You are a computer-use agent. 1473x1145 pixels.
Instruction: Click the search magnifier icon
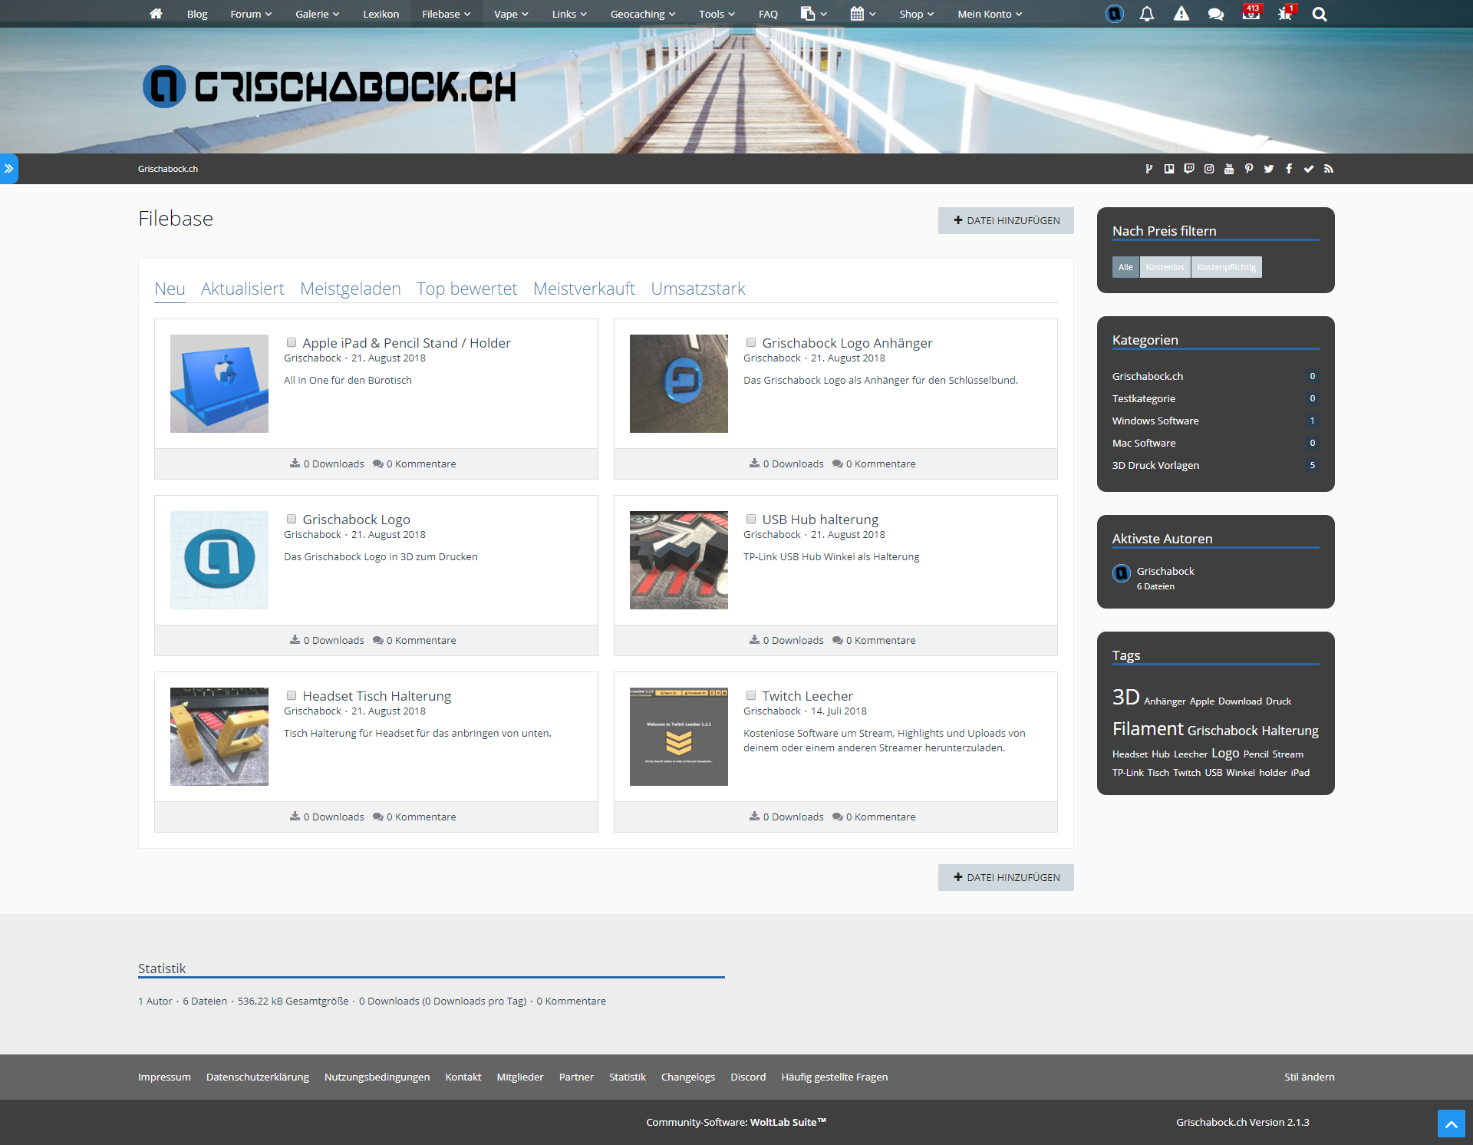click(1319, 14)
